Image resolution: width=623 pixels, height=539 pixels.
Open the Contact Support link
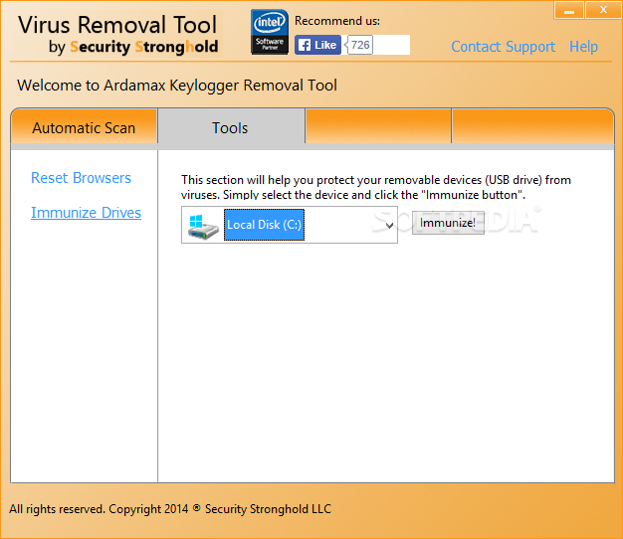point(503,47)
